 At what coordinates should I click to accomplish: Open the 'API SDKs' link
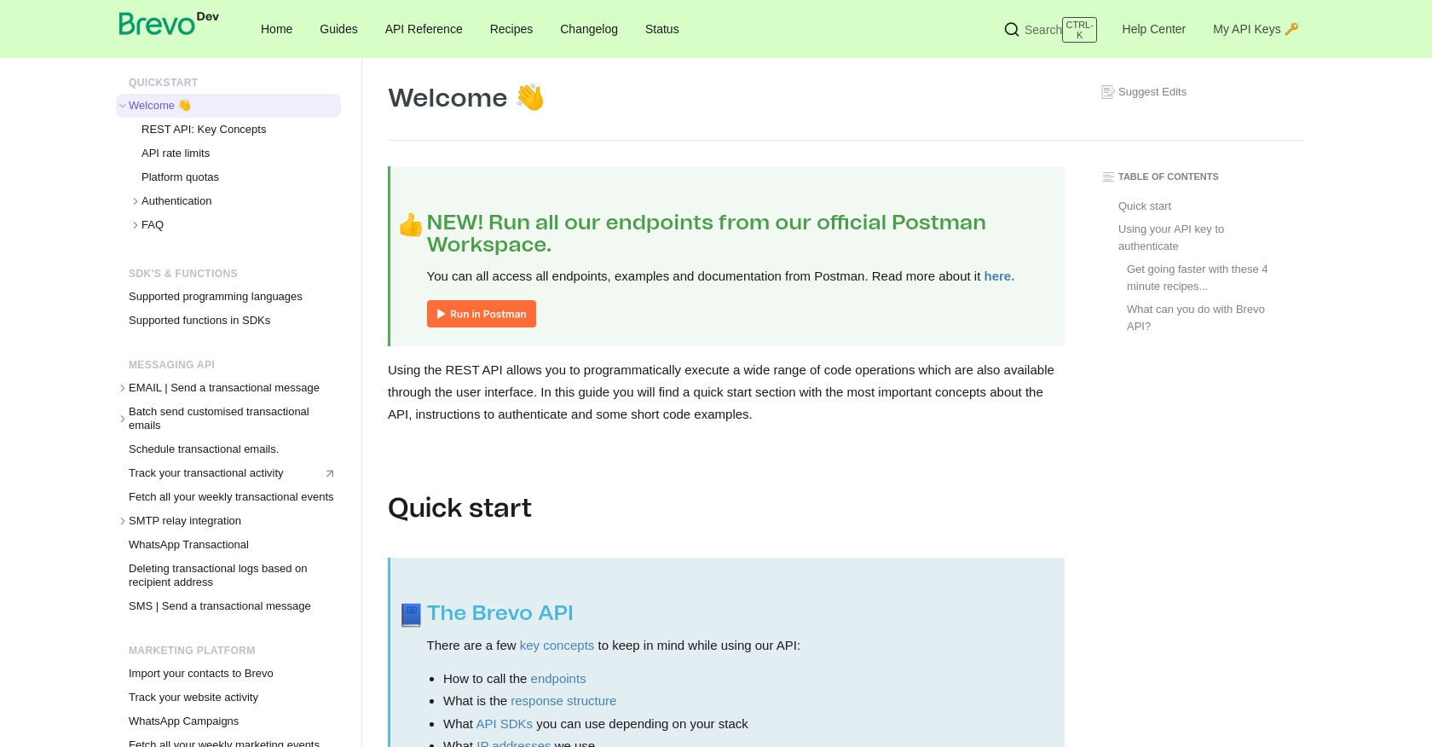pos(504,724)
